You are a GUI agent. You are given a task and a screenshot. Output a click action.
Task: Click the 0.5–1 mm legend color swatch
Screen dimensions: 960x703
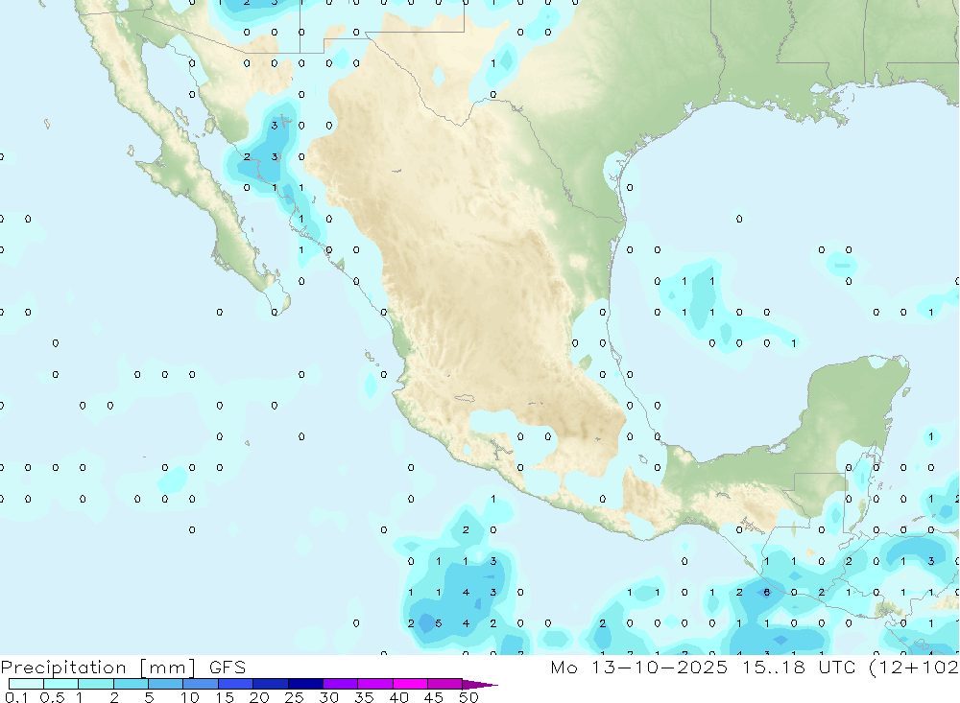click(61, 684)
